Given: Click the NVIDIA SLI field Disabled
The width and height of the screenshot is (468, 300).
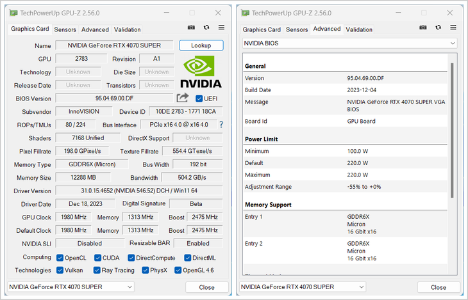Looking at the screenshot, I should [90, 243].
